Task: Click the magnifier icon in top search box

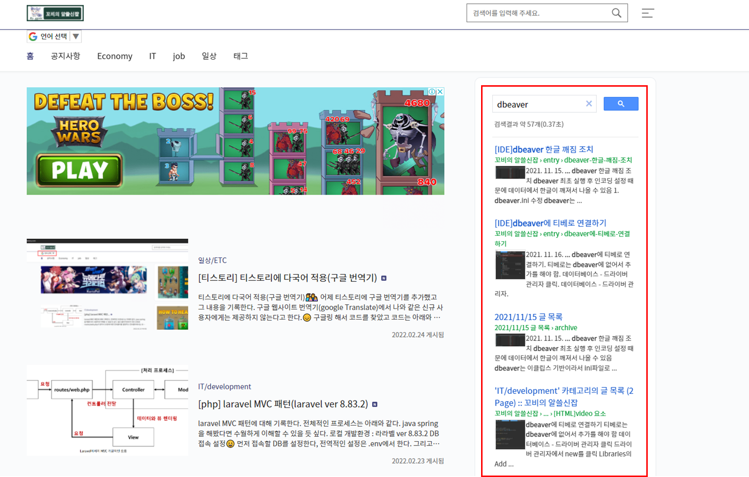Action: coord(616,13)
